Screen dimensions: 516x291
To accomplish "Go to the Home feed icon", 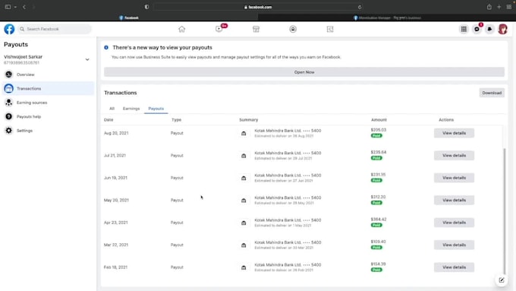I will tap(181, 29).
